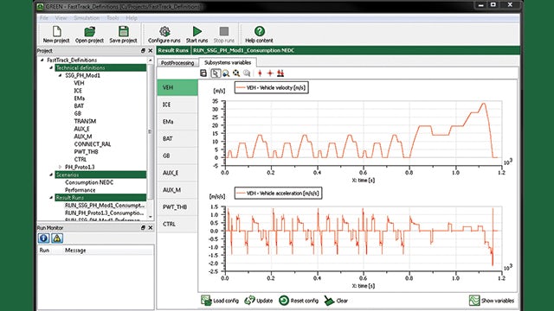Toggle the warning messages filter in Run Monitor
554x311 pixels.
57,238
